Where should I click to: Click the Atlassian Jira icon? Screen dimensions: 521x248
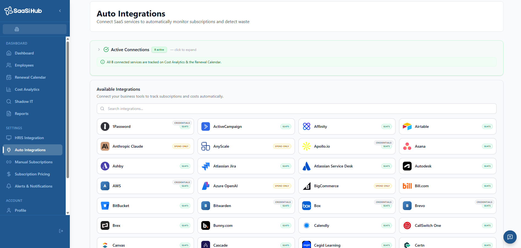(206, 166)
